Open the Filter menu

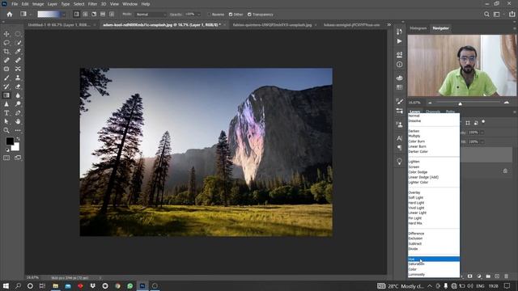92,4
